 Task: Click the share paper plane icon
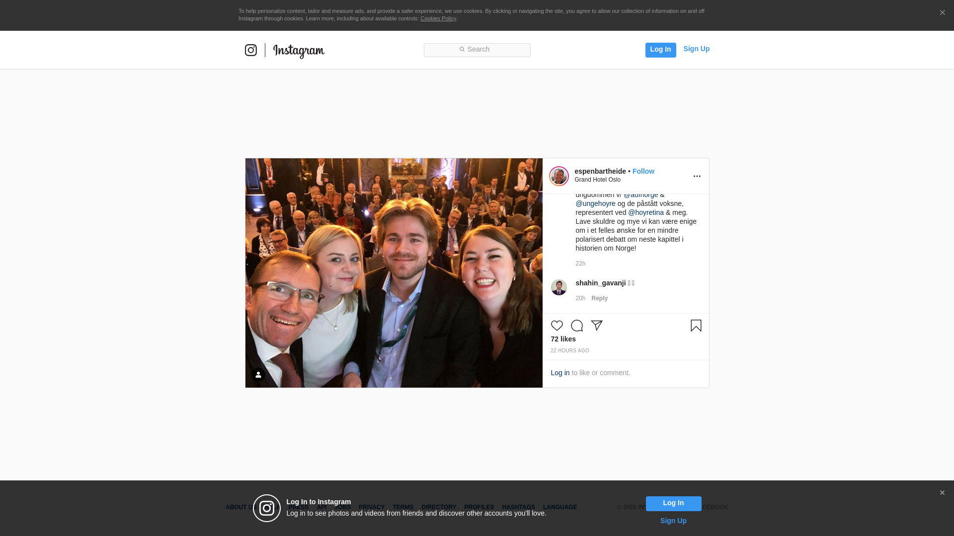(x=596, y=326)
